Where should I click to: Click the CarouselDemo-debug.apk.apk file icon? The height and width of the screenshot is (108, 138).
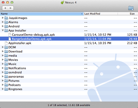tap(10, 35)
